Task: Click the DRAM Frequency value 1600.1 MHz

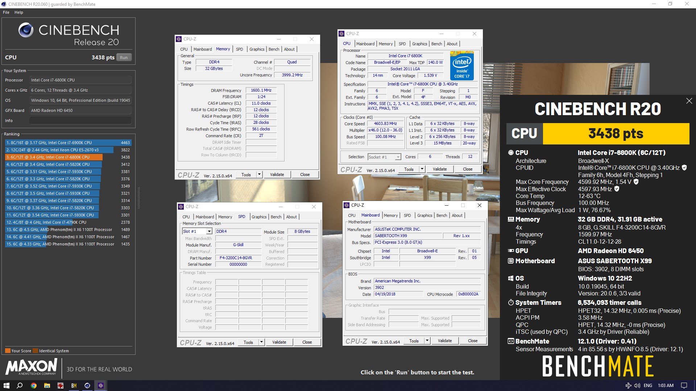Action: tap(261, 91)
